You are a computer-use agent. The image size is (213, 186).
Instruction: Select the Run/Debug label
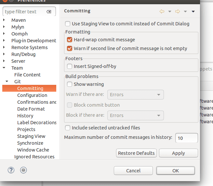(23, 54)
